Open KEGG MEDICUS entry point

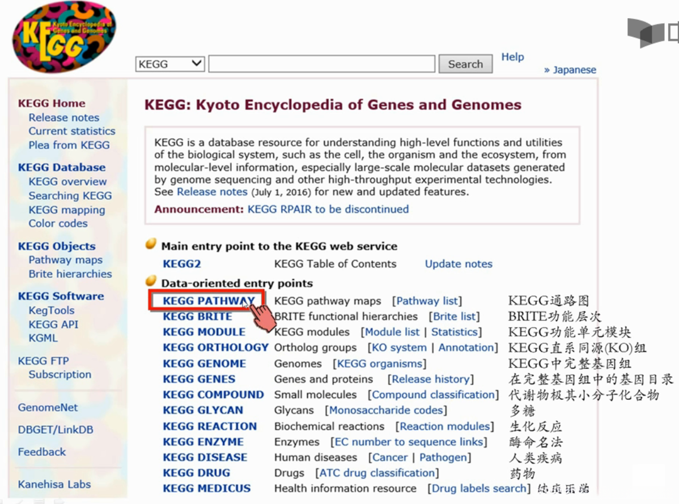[206, 488]
